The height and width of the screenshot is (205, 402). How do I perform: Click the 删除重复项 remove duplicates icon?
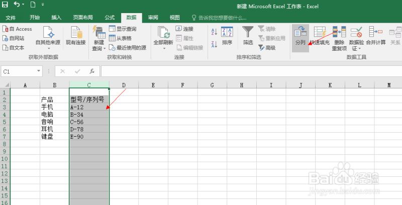point(339,32)
